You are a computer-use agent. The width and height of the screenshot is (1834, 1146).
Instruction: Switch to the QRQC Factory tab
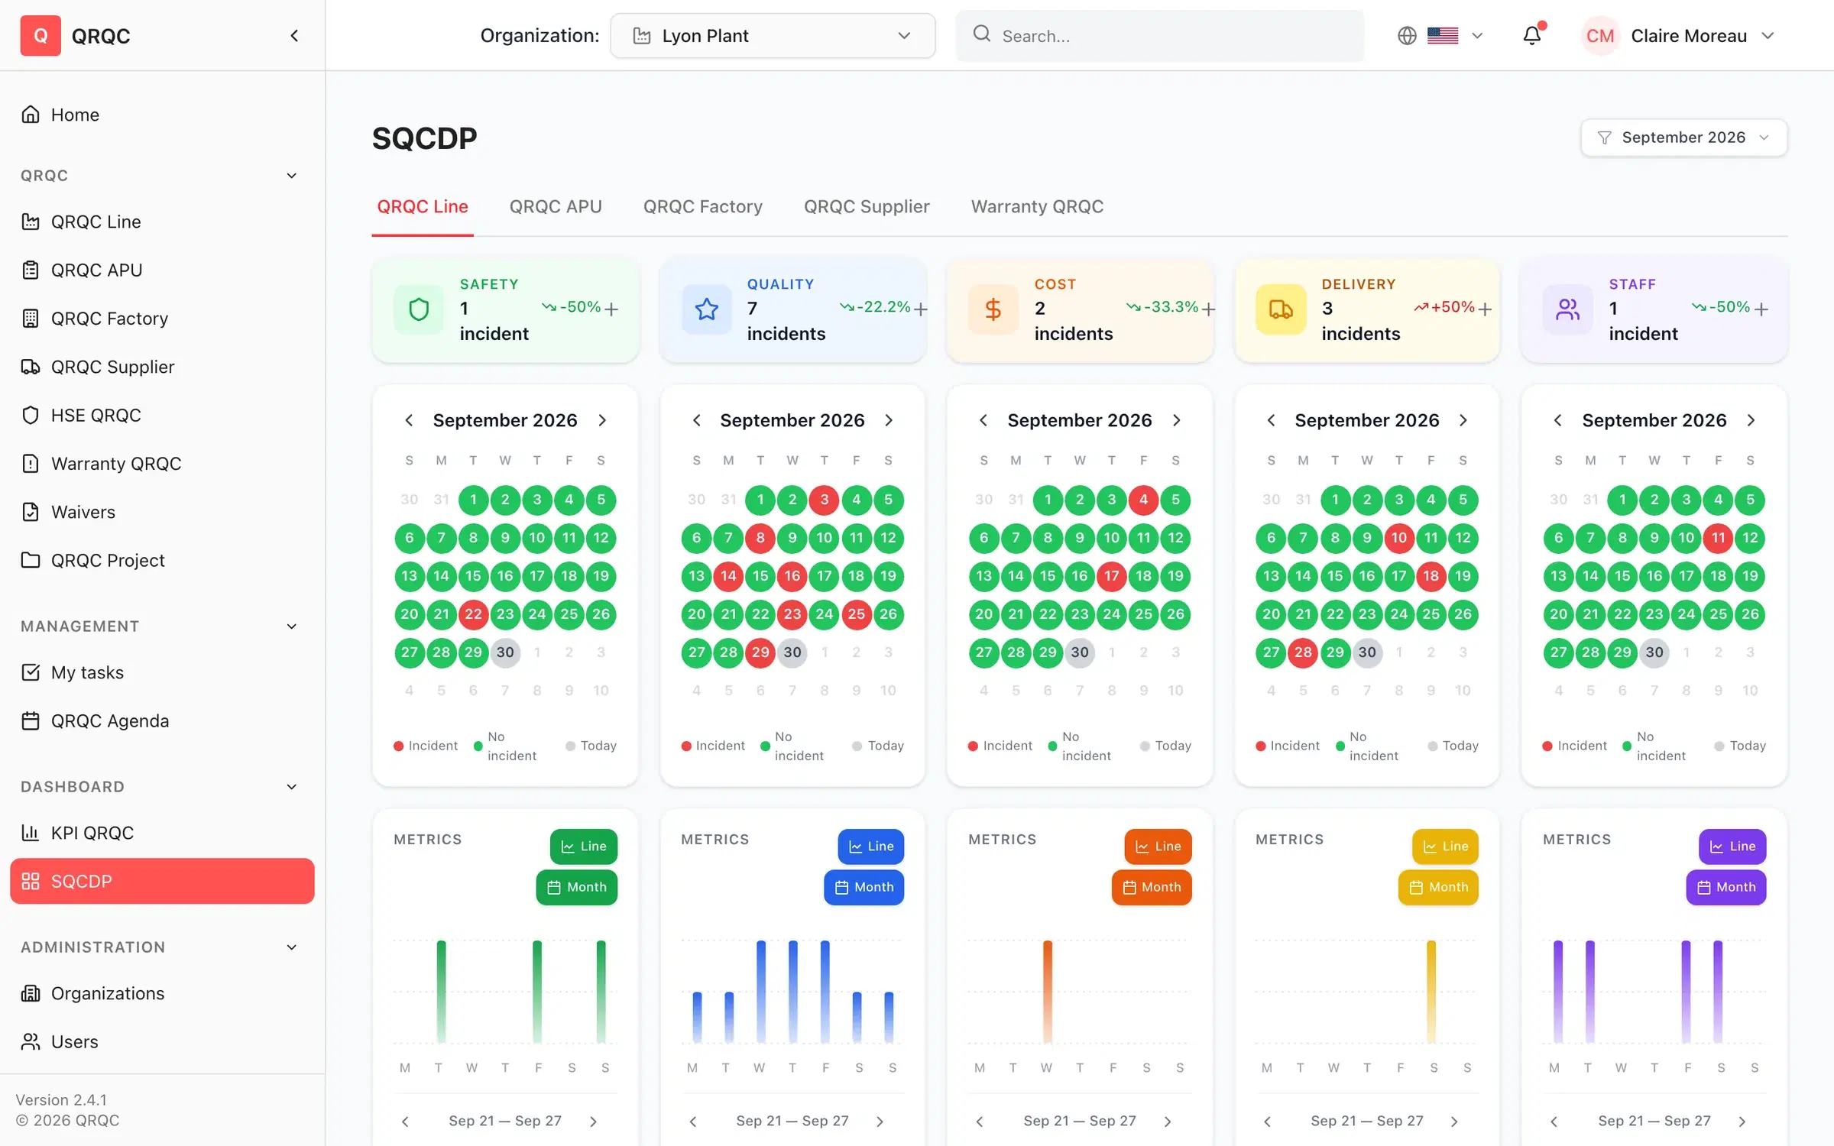point(703,207)
